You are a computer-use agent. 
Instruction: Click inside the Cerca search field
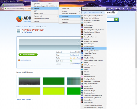coord(94,9)
